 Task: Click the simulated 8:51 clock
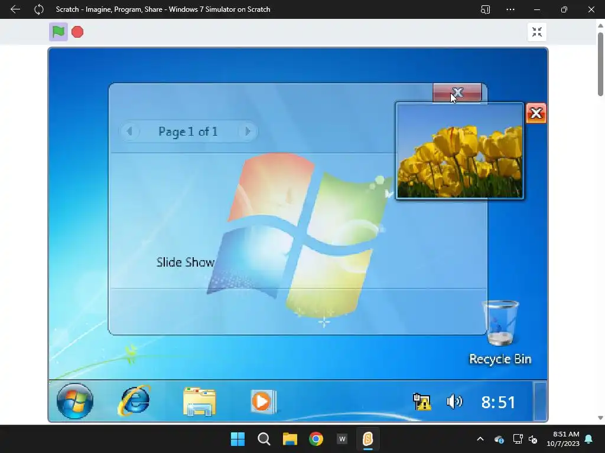tap(498, 402)
